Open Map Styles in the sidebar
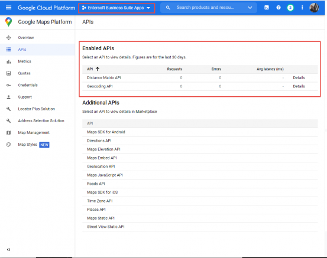The image size is (327, 258). 37,145
